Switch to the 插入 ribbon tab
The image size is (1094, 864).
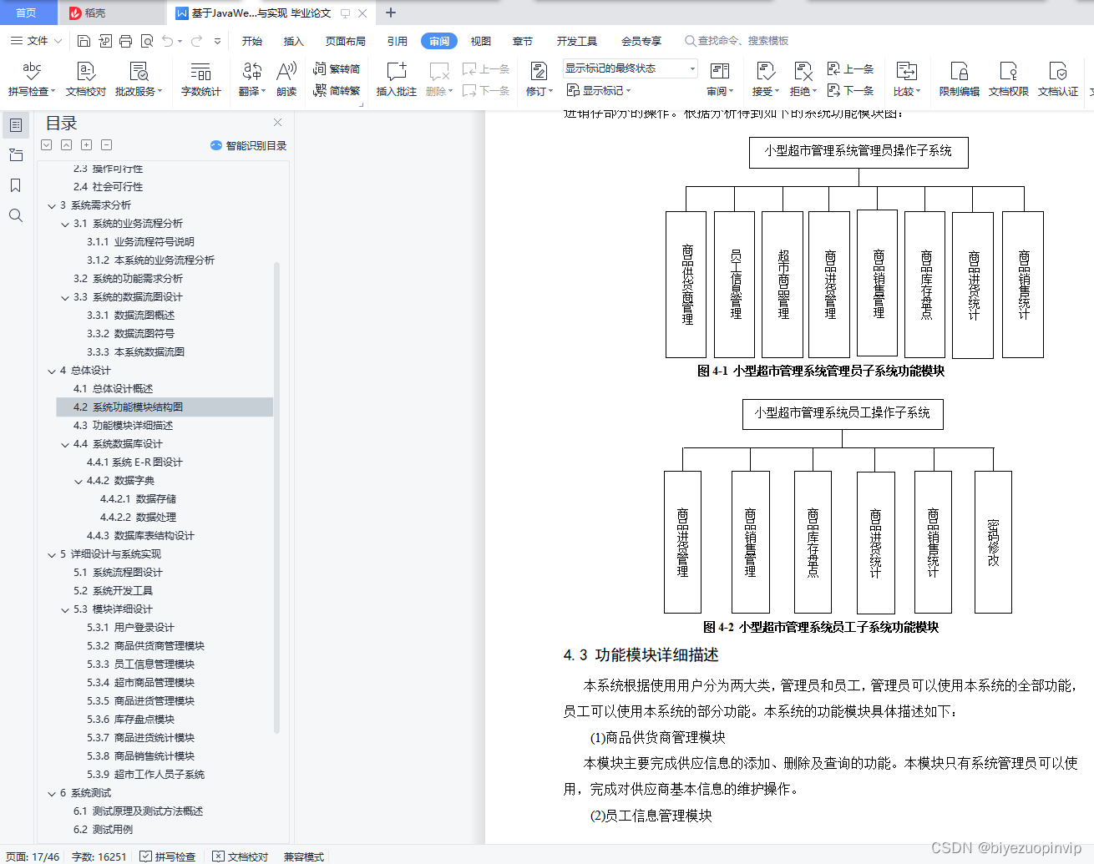coord(293,40)
